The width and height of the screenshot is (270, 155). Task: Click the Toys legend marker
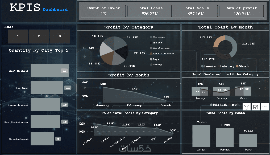(x=151, y=59)
